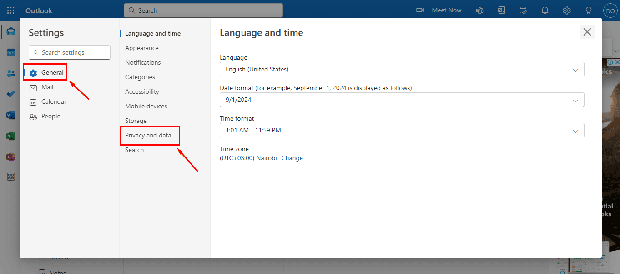Open the app launcher grid icon
This screenshot has width=620, height=274.
point(11,10)
